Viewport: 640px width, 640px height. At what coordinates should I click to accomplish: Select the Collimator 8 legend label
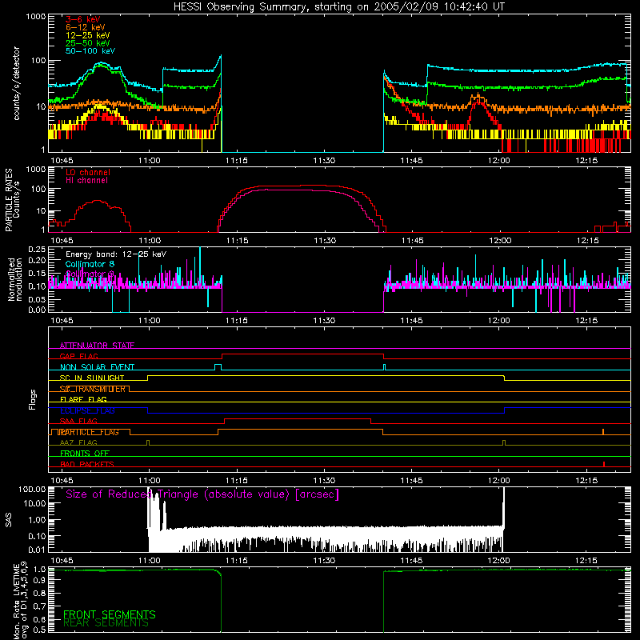[90, 264]
